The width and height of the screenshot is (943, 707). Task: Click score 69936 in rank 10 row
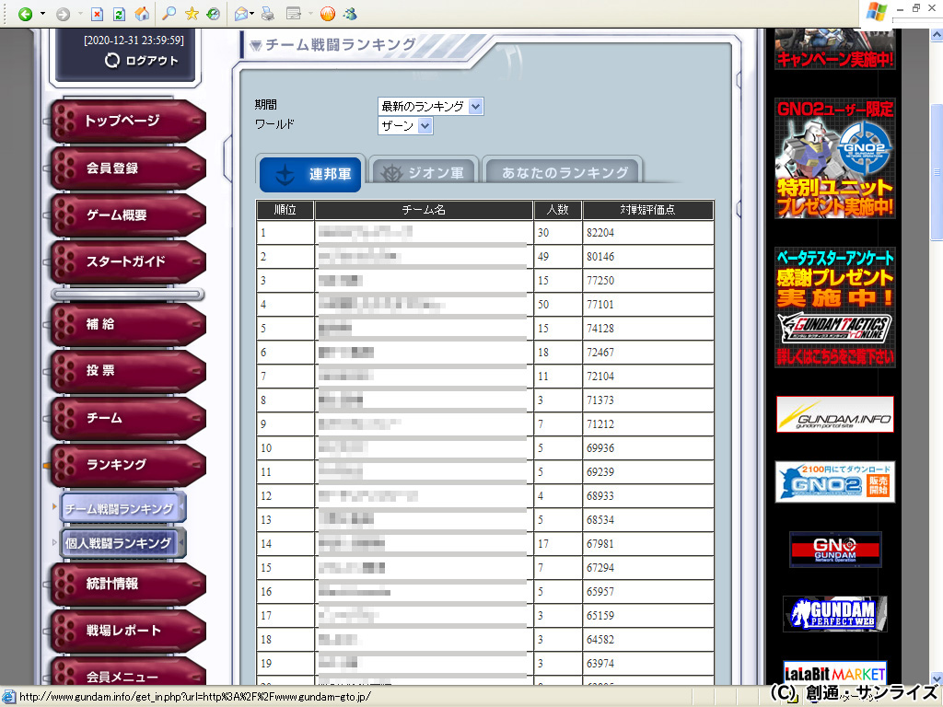tap(600, 448)
